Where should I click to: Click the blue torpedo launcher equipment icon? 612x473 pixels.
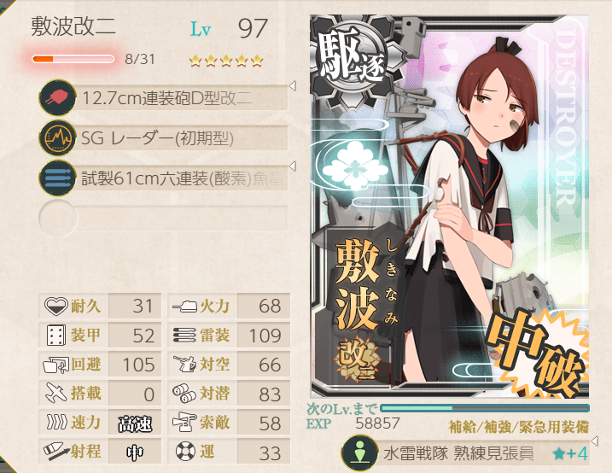pos(57,178)
